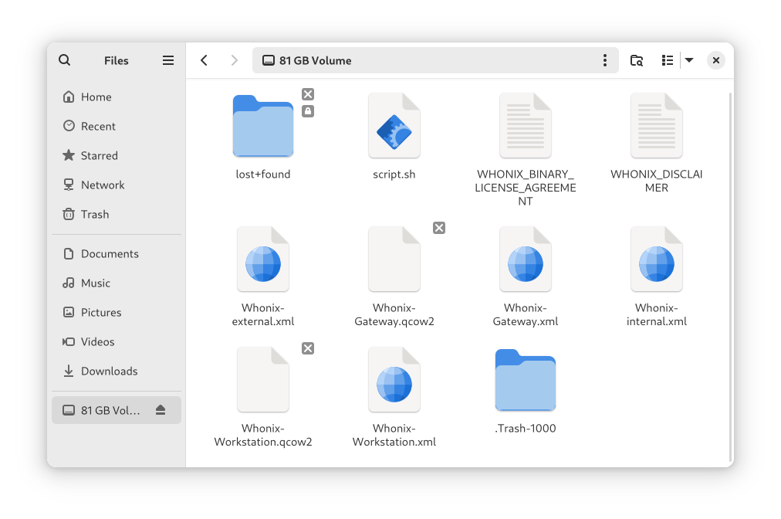
Task: Open Downloads folder in sidebar
Action: coord(117,371)
